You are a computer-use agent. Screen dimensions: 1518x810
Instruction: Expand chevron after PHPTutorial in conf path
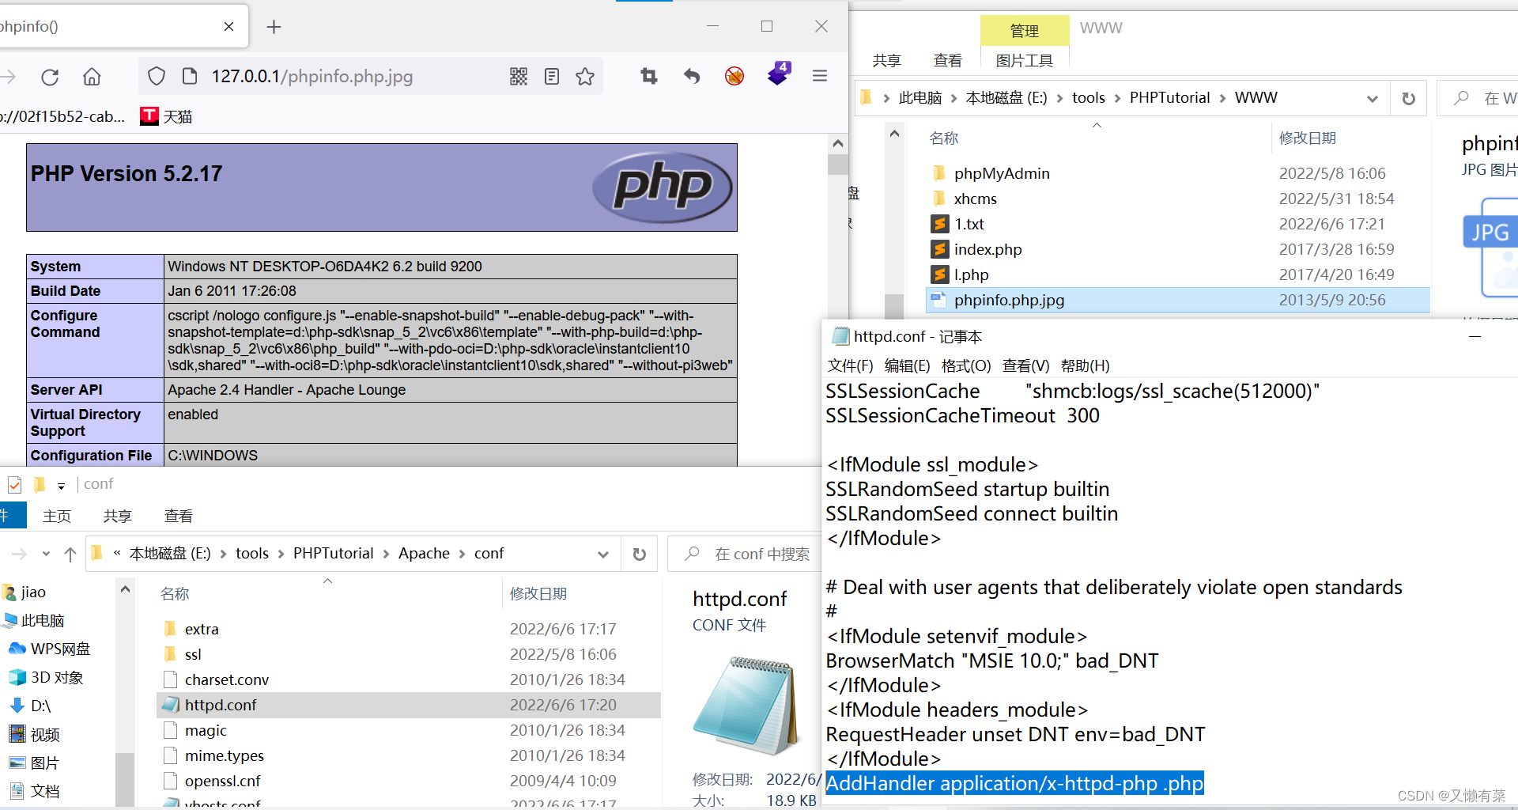[386, 553]
